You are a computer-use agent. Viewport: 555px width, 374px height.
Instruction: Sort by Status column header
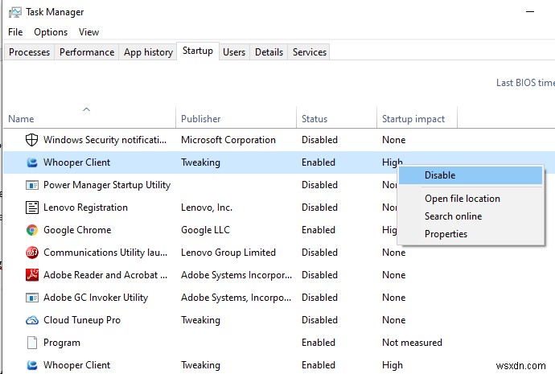coord(314,119)
